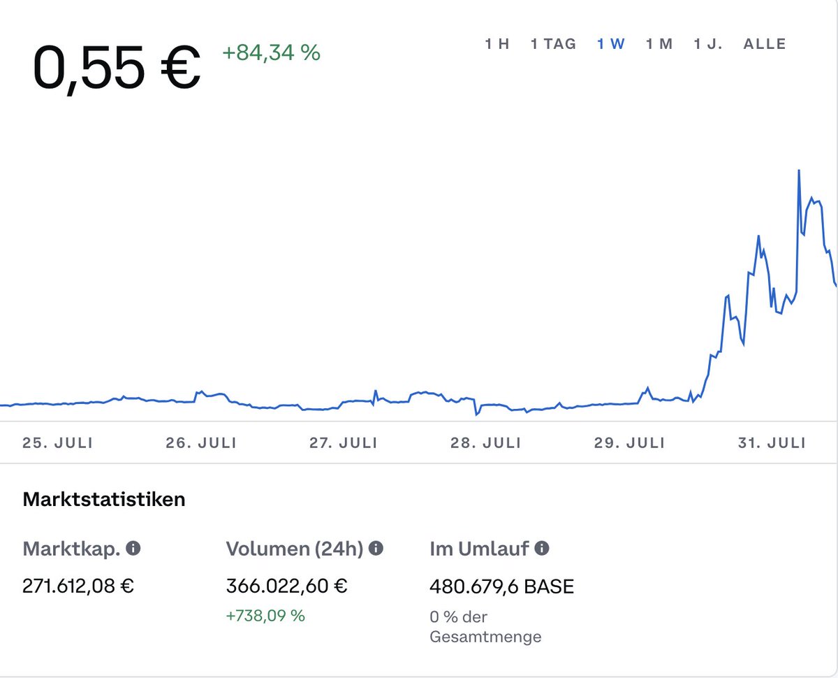Viewport: 838px width, 678px height.
Task: Open the Marktkap. info icon
Action: 133,549
